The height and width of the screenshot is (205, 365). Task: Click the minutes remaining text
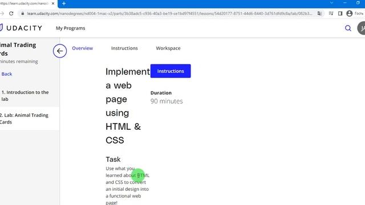[19, 61]
